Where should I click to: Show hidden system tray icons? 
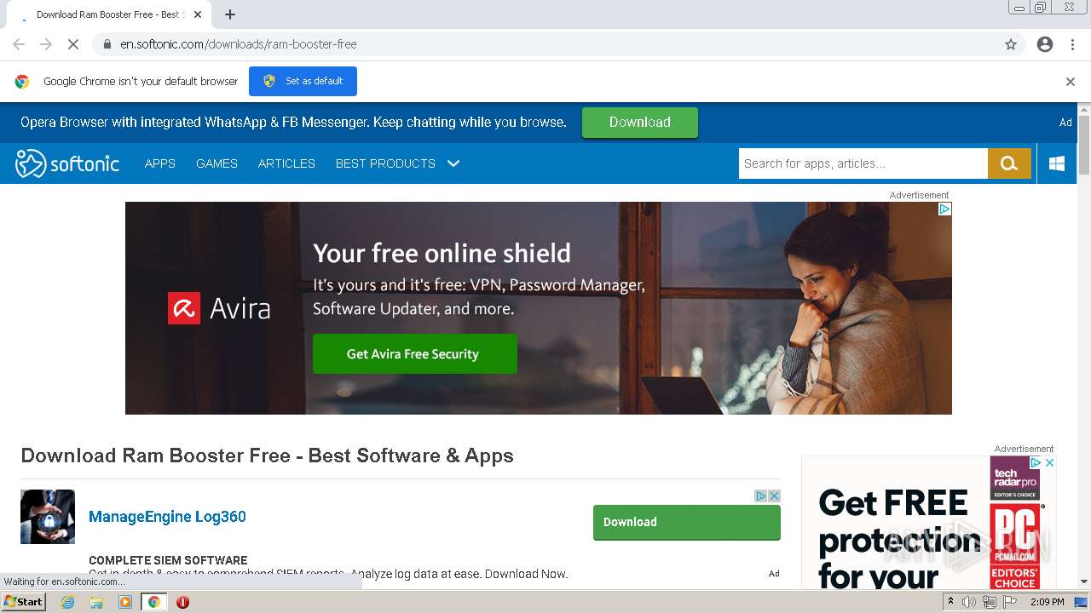point(950,601)
